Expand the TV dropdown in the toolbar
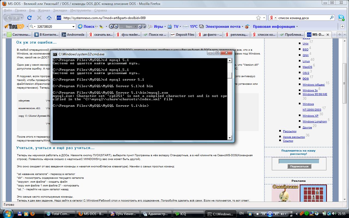Viewport: 349px width, 218px height. click(x=180, y=27)
